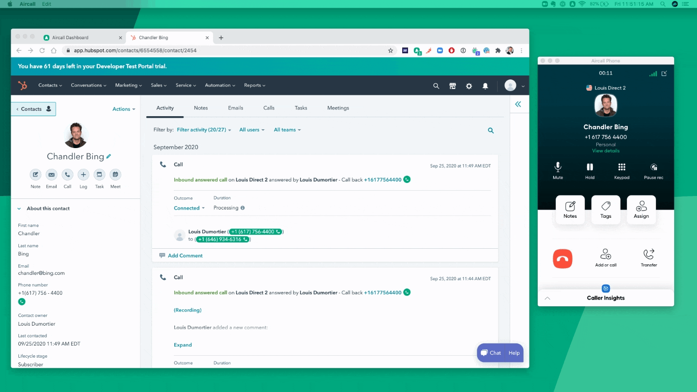Open HubSpot settings gear icon
This screenshot has height=392, width=697.
pos(469,86)
